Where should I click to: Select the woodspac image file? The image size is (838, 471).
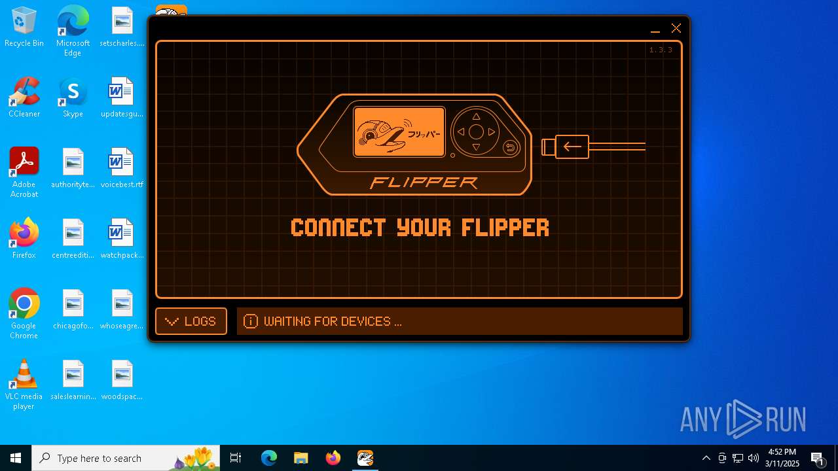tap(122, 381)
